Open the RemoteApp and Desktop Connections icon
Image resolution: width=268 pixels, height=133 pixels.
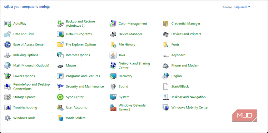click(8, 87)
